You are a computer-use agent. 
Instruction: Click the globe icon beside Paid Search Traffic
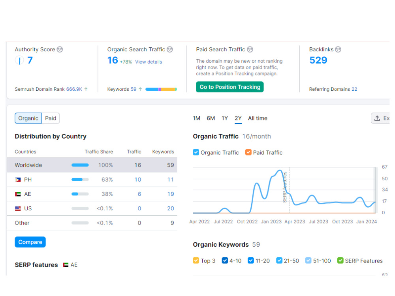tap(250, 49)
